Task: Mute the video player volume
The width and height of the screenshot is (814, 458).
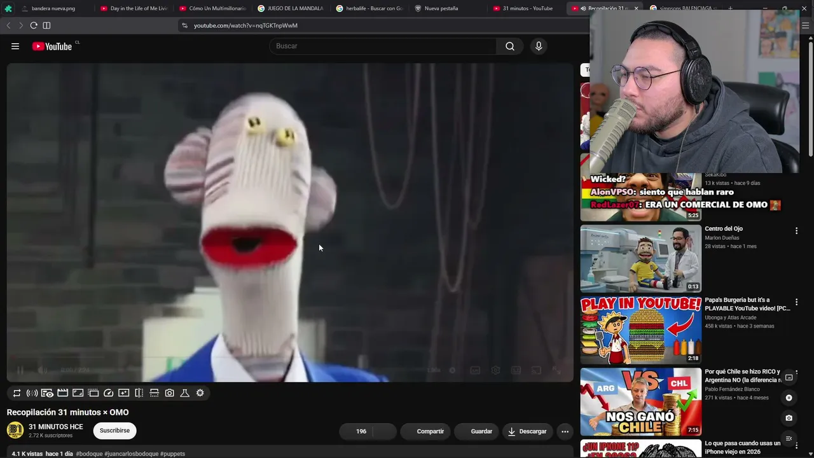Action: pyautogui.click(x=42, y=370)
